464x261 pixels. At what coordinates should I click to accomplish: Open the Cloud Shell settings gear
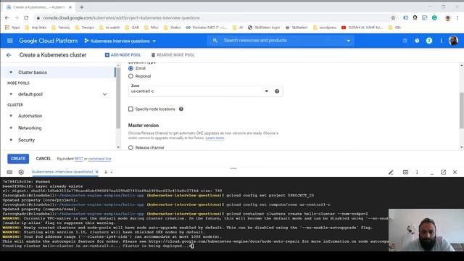tap(21, 173)
